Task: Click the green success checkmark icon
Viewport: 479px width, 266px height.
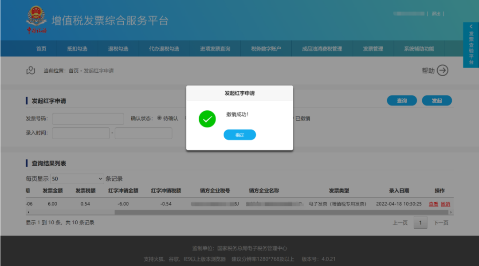Action: coord(207,119)
